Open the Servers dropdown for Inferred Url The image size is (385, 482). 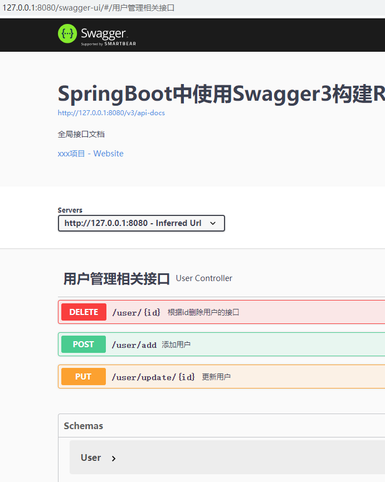pyautogui.click(x=142, y=223)
